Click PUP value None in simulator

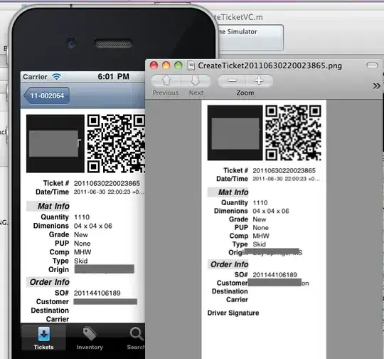coord(82,244)
